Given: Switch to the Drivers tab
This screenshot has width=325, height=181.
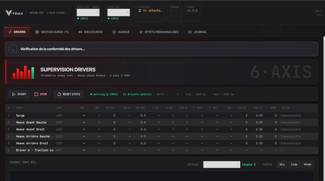Looking at the screenshot, I should (17, 32).
